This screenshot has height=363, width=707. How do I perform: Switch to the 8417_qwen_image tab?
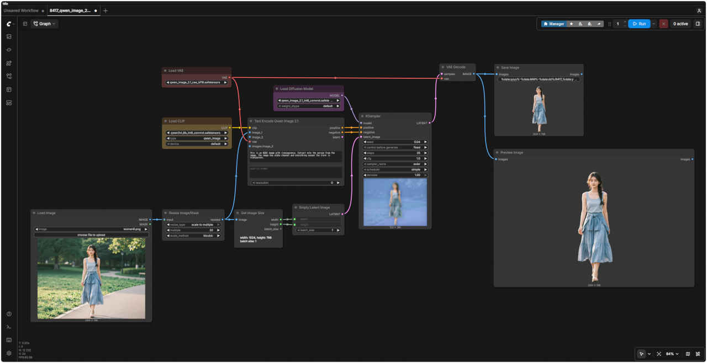[73, 10]
